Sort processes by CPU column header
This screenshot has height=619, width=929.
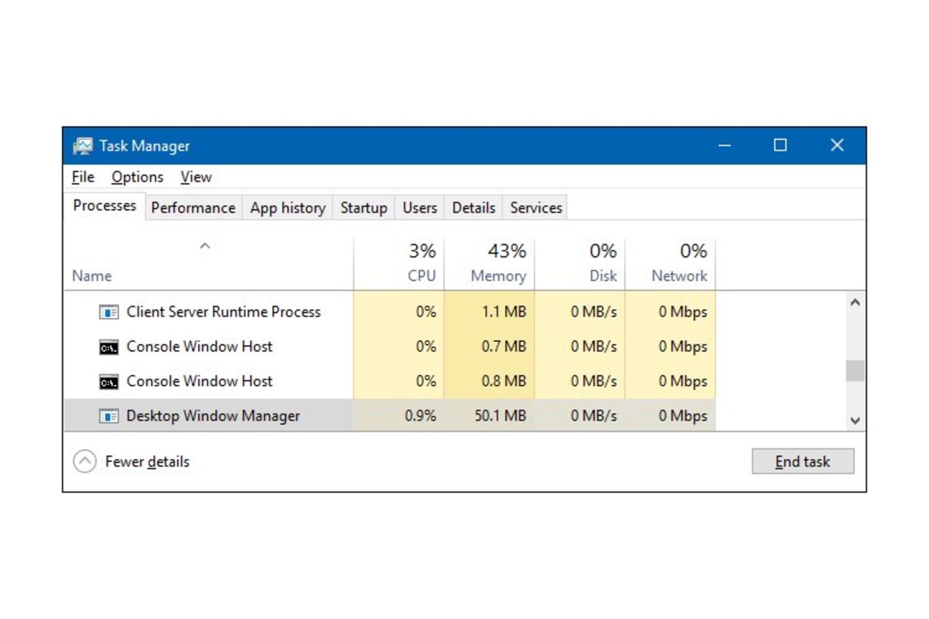pyautogui.click(x=399, y=264)
